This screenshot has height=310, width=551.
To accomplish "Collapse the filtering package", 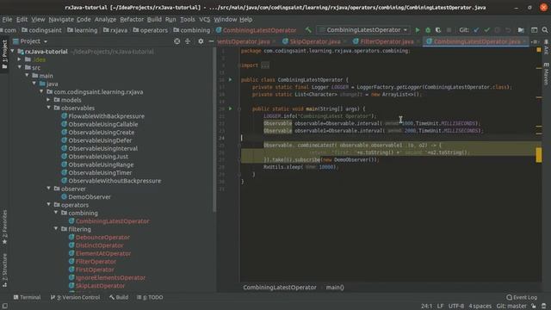I will pos(56,229).
